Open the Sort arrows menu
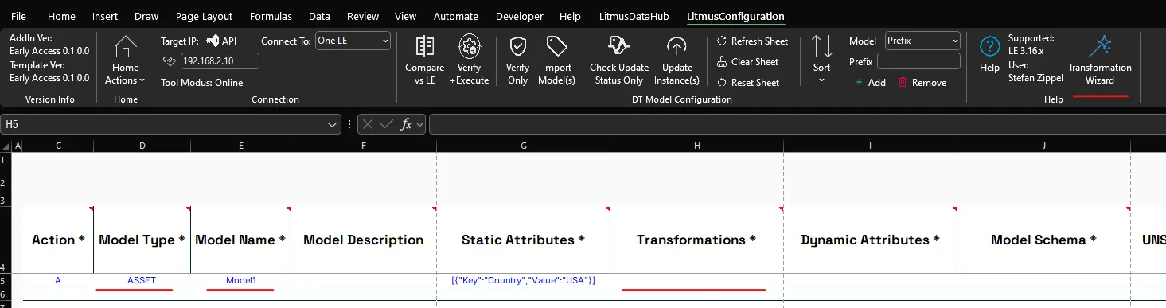1166x308 pixels. (821, 60)
